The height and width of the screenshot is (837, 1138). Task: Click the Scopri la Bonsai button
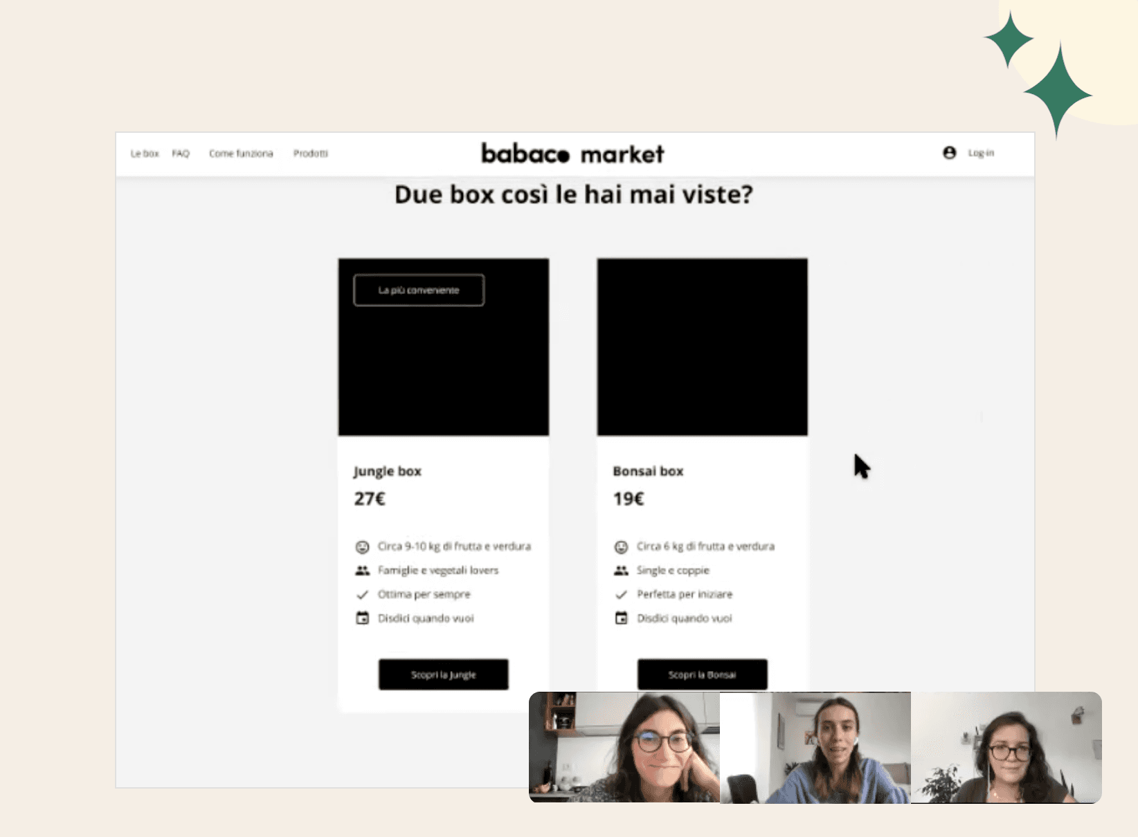[x=703, y=674]
